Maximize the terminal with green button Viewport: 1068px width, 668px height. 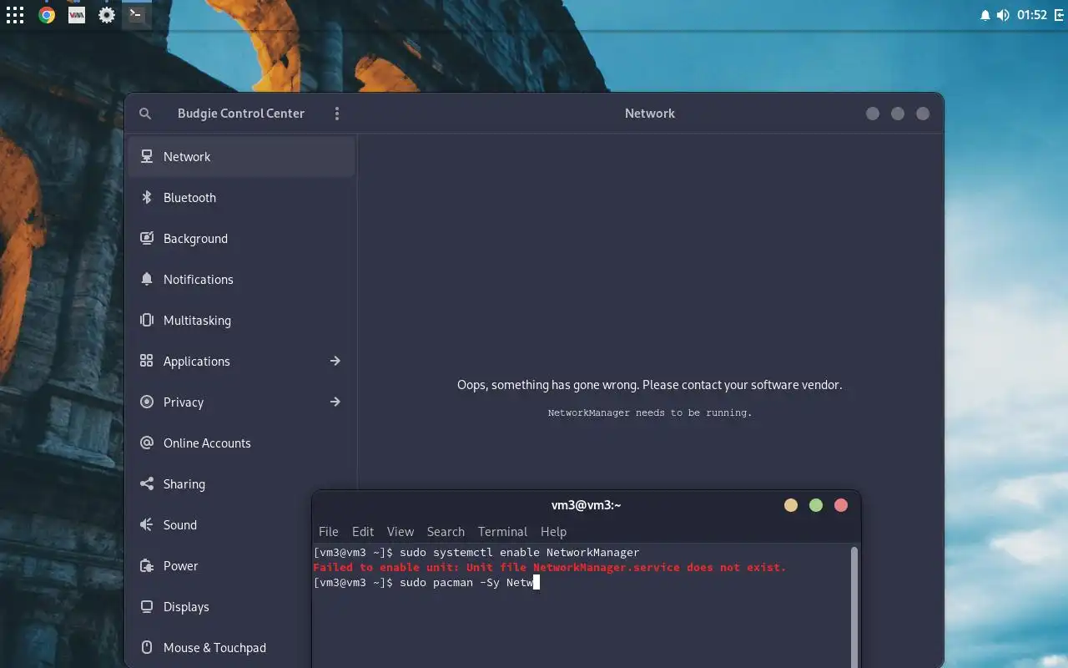click(x=816, y=505)
